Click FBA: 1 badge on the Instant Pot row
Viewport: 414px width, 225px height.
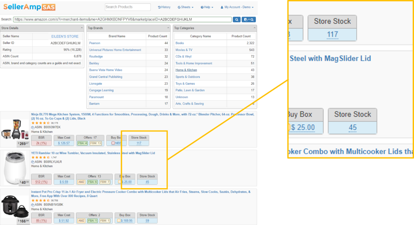point(93,221)
